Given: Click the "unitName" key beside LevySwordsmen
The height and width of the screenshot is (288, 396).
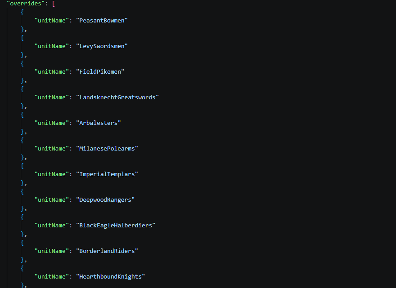Looking at the screenshot, I should point(51,46).
